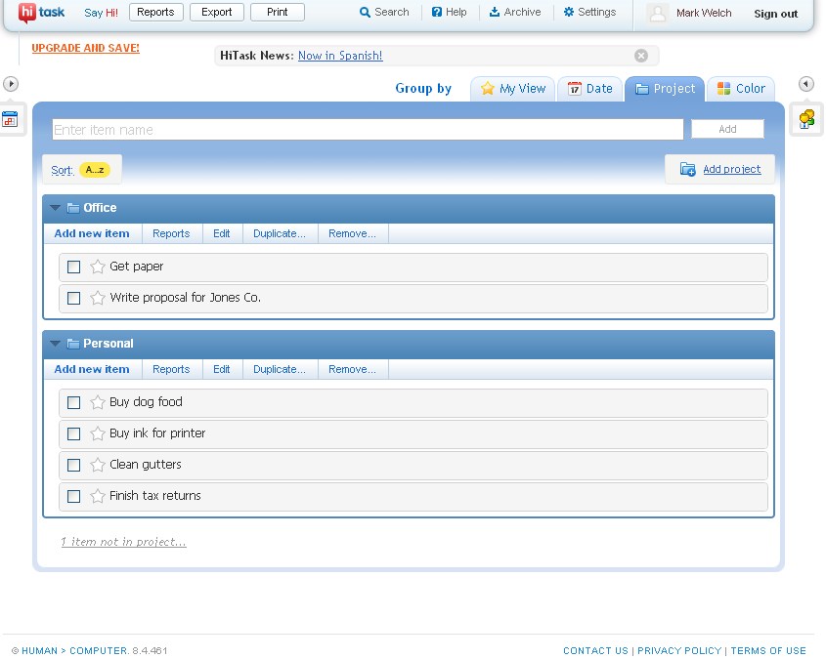This screenshot has height=659, width=826.
Task: Select the Clean gutters task text
Action: (146, 465)
